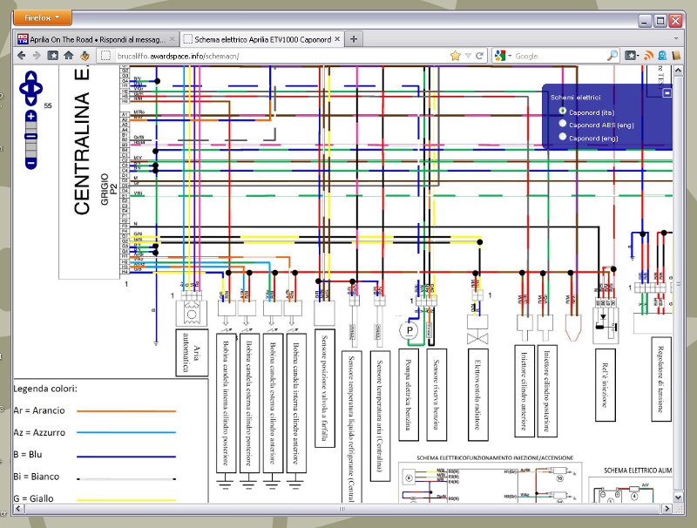Select Caponord (ita) schema option
The width and height of the screenshot is (697, 528).
[563, 112]
